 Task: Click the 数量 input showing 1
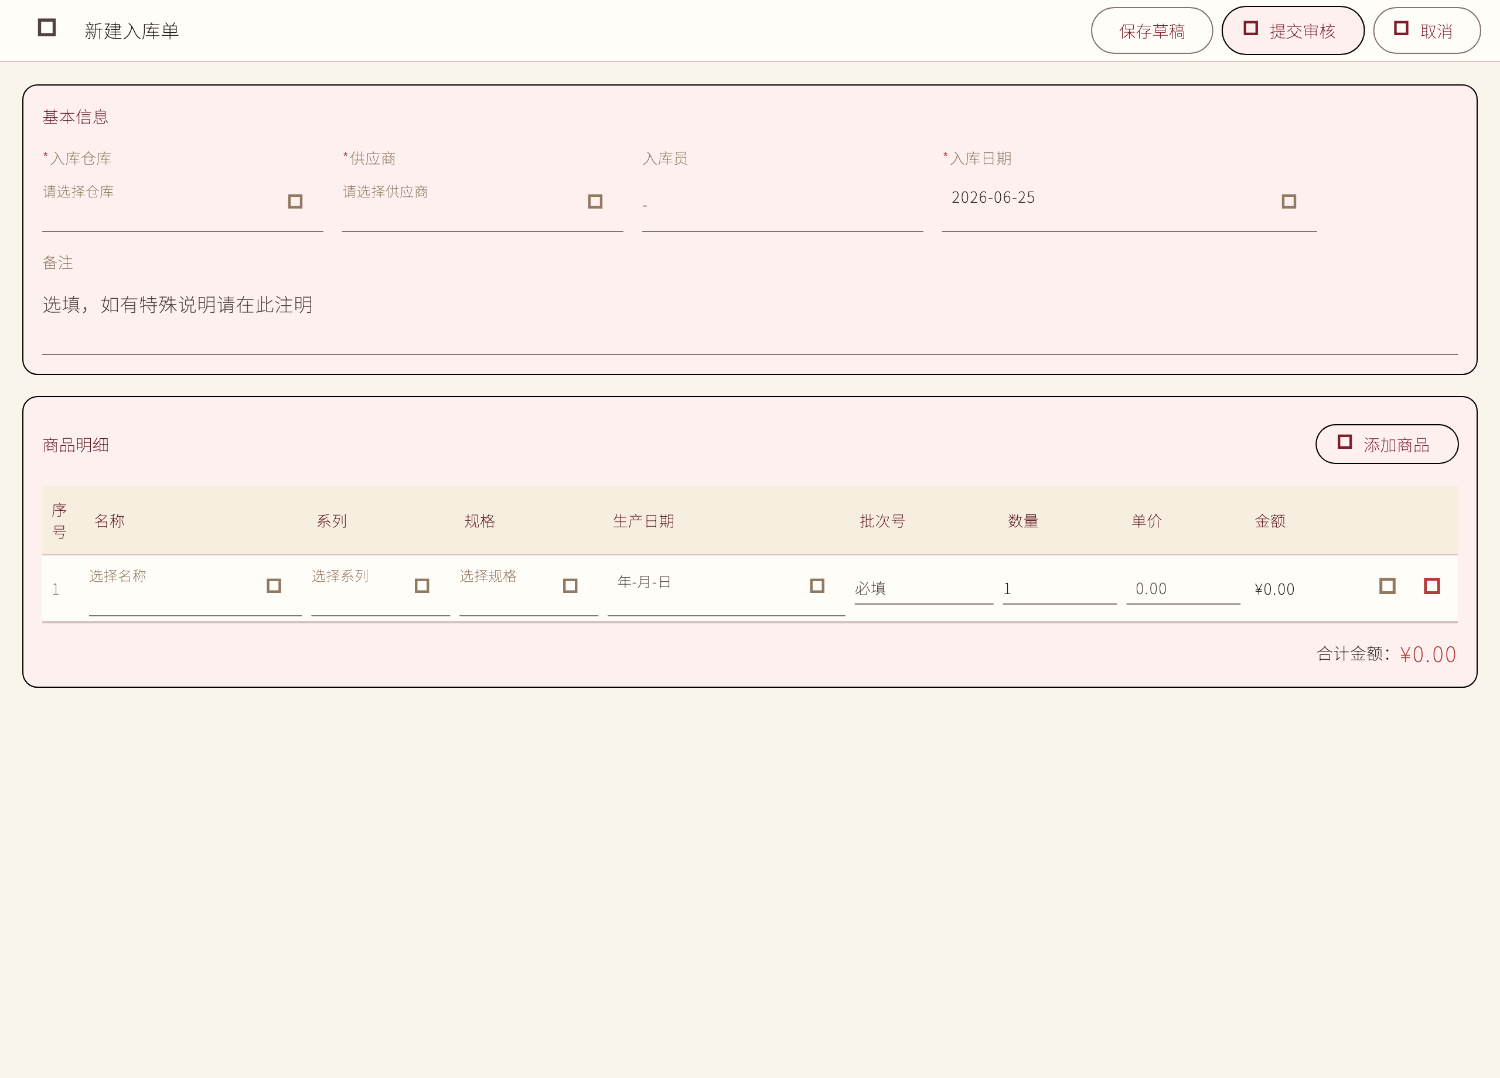coord(1059,589)
